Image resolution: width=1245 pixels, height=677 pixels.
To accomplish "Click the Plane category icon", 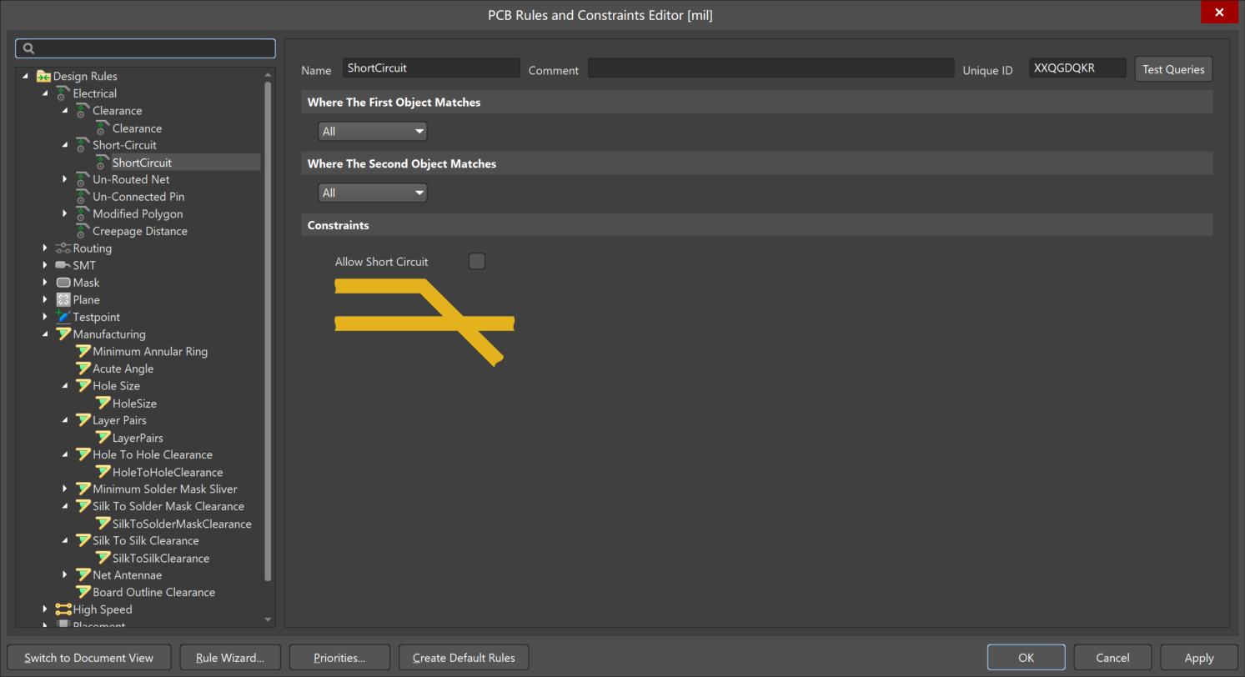I will [63, 300].
